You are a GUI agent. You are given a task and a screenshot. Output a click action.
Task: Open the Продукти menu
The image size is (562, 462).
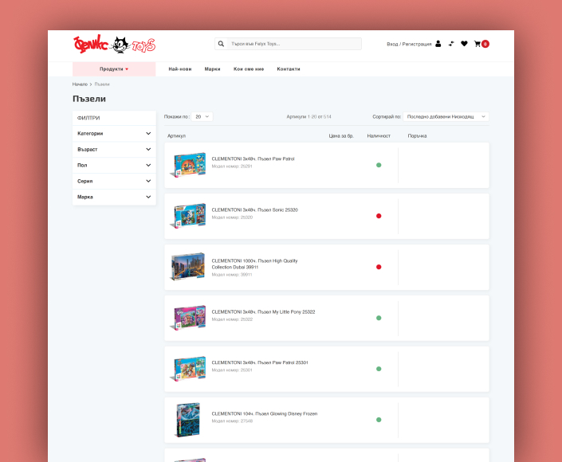coord(113,69)
